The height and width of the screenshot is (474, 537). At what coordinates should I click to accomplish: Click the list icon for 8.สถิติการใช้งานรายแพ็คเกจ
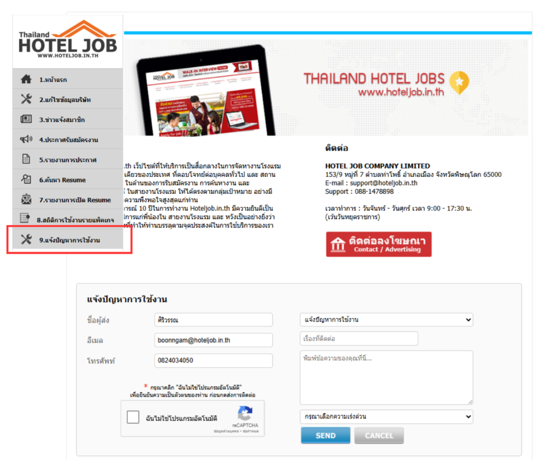pos(25,218)
